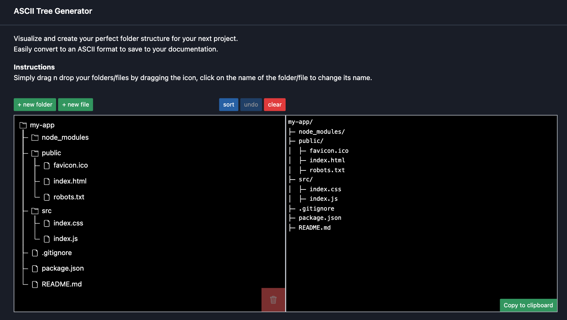This screenshot has height=320, width=567.
Task: Click index.html in ASCII output
Action: pos(327,160)
